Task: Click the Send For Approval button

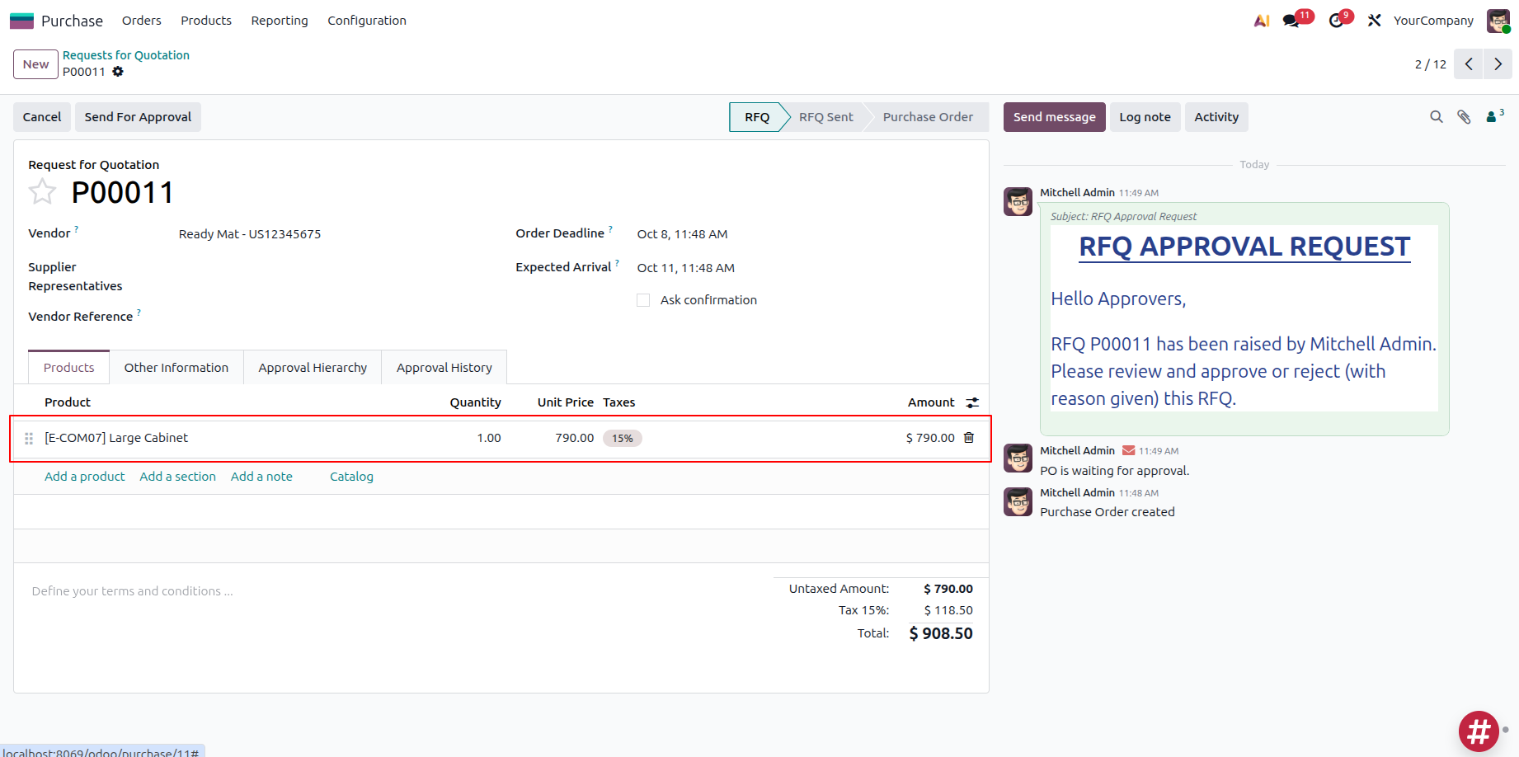Action: pyautogui.click(x=138, y=116)
